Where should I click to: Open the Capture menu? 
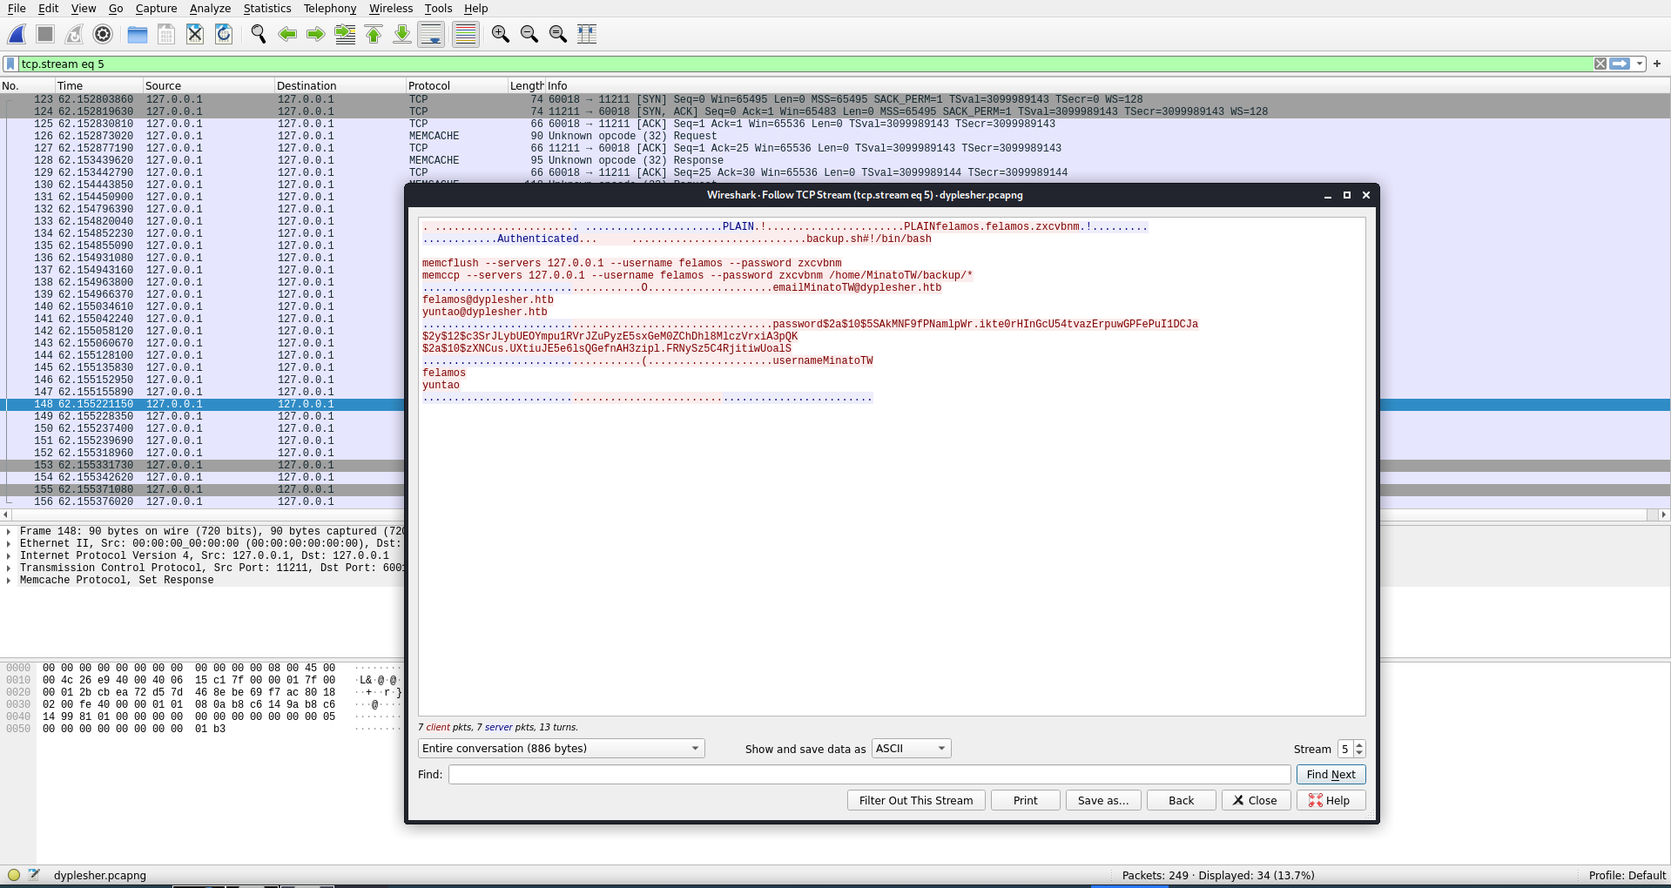point(156,8)
